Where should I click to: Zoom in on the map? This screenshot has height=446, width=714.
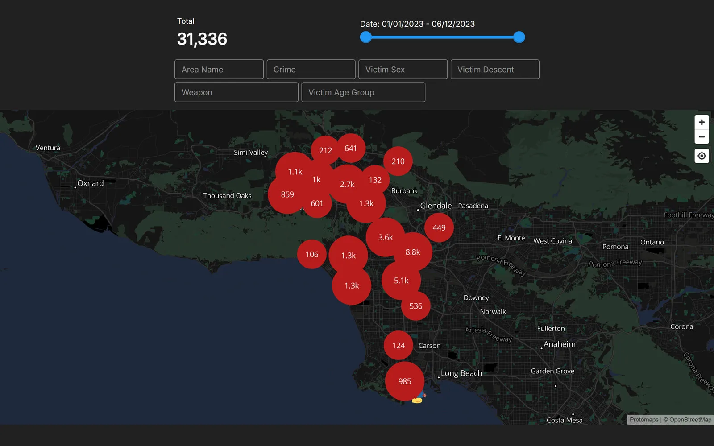click(x=702, y=122)
